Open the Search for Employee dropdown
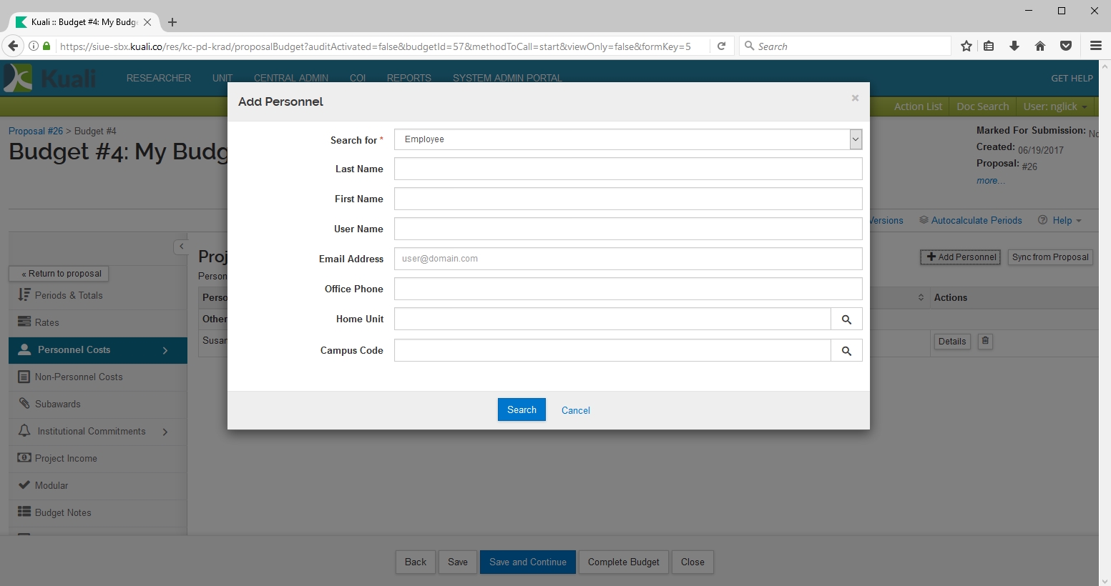Image resolution: width=1111 pixels, height=586 pixels. click(x=627, y=139)
